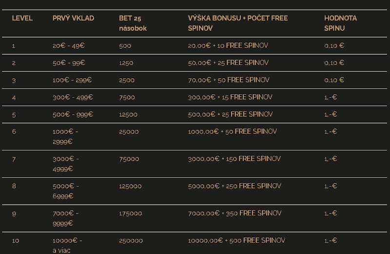
Task: Select the 70,00€ + 50 FREE SPINOV cell
Action: (229, 80)
